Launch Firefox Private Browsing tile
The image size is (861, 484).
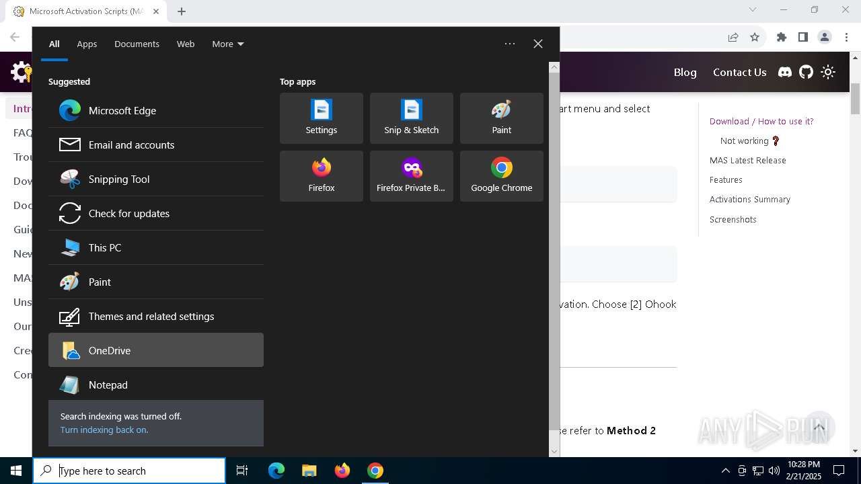[412, 176]
